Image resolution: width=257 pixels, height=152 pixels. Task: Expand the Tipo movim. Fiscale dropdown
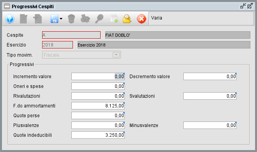(x=116, y=55)
